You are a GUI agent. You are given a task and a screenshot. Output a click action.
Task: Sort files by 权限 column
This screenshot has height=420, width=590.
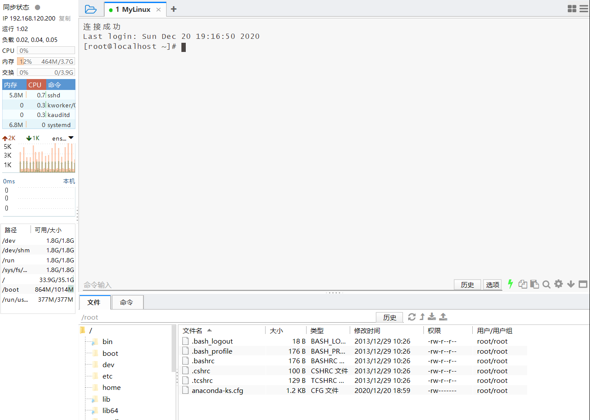click(448, 331)
